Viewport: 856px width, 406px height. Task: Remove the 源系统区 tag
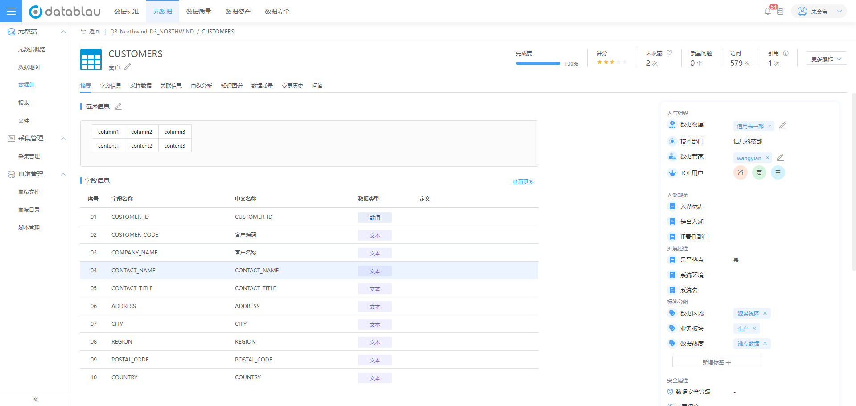tap(765, 313)
